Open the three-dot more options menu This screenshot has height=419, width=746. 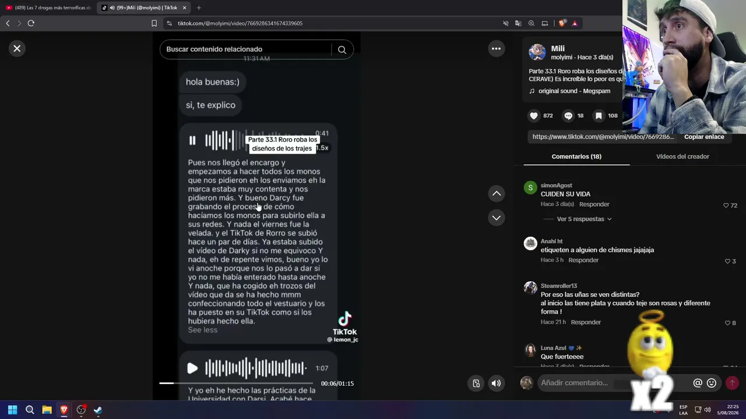click(x=496, y=49)
